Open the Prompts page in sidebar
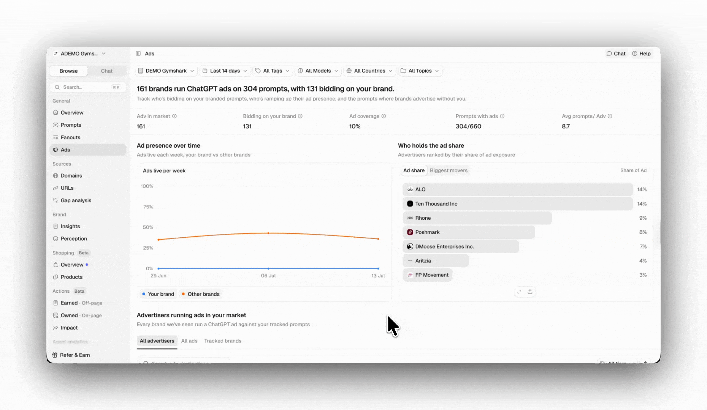Screen dimensions: 707x410 coord(87,125)
